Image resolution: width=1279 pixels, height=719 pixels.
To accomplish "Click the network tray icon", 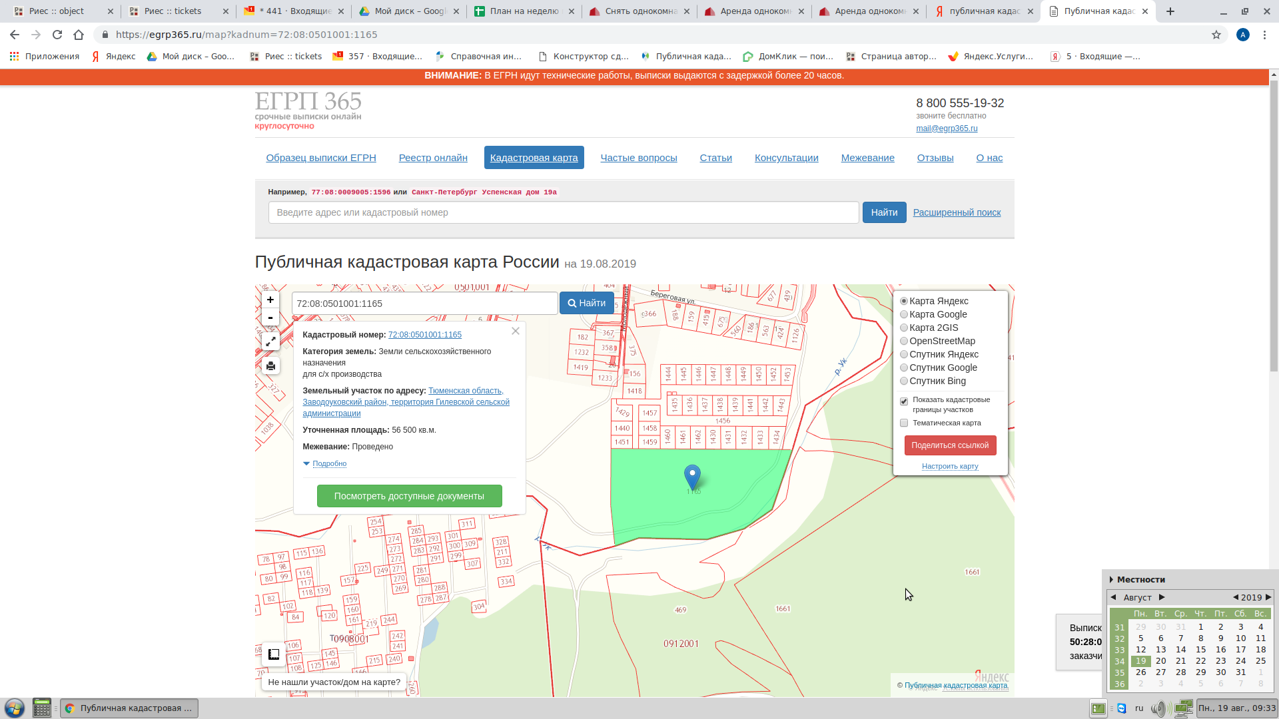I will tap(1184, 708).
